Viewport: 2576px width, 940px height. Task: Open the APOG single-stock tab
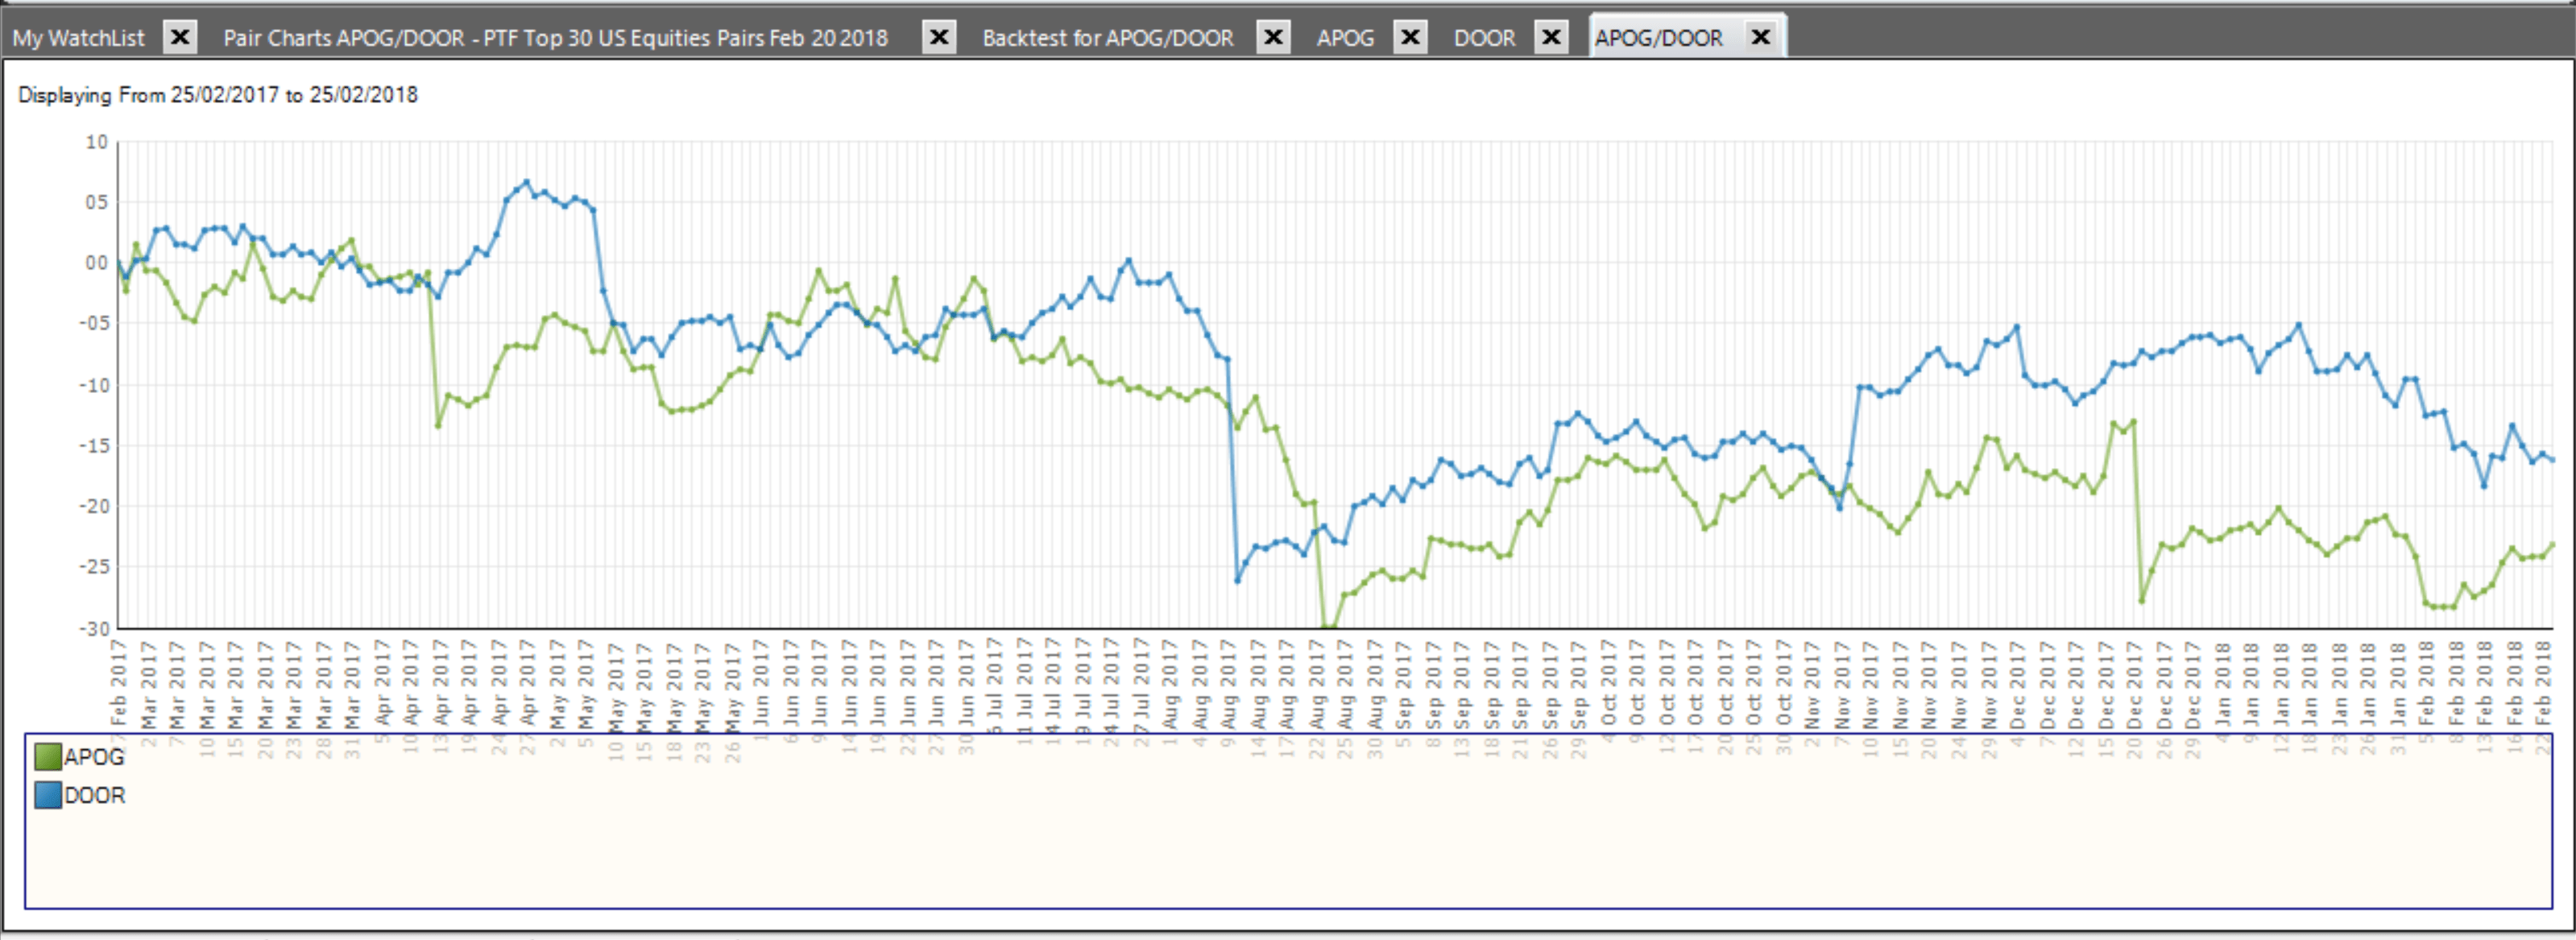click(1345, 38)
